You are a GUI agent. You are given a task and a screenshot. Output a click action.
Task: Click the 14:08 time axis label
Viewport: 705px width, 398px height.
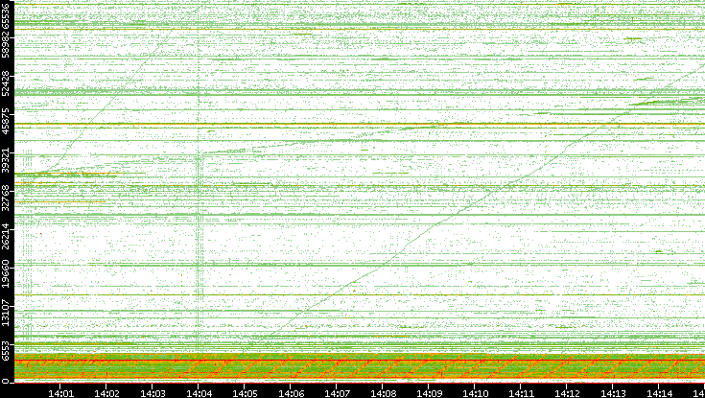pos(383,393)
